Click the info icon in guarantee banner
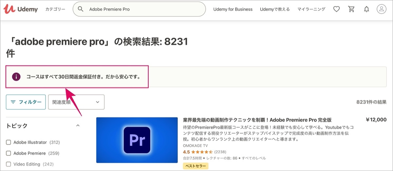Viewport: 393px width, 171px height. (16, 77)
